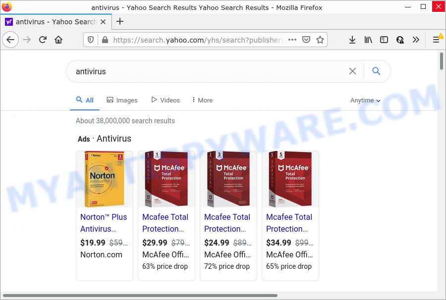Click the 65% price drop label
The width and height of the screenshot is (446, 300).
[289, 266]
